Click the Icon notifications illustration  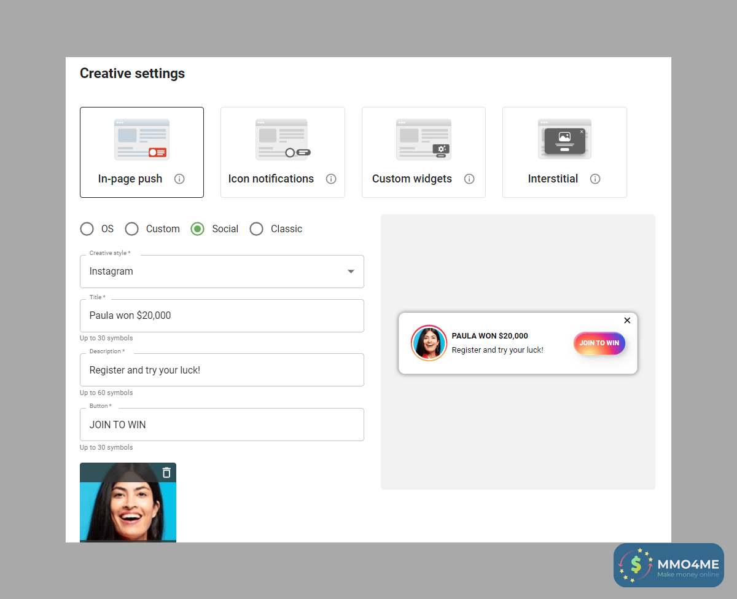pos(283,139)
